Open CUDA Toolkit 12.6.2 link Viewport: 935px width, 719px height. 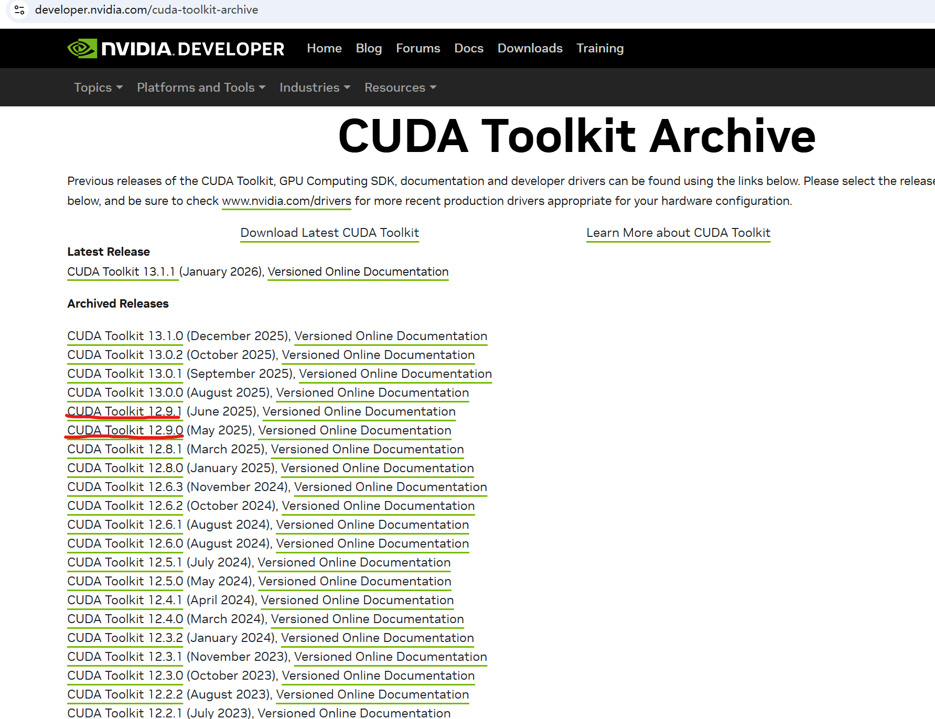(125, 506)
